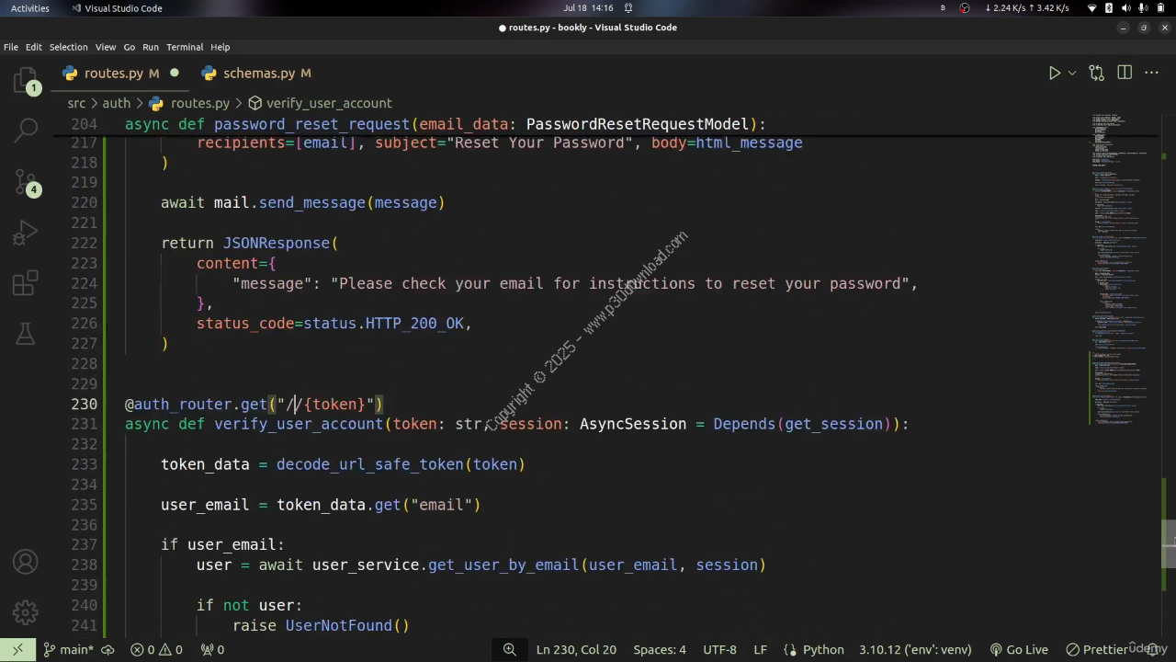
Task: Toggle errors and warnings problems panel
Action: coord(156,649)
